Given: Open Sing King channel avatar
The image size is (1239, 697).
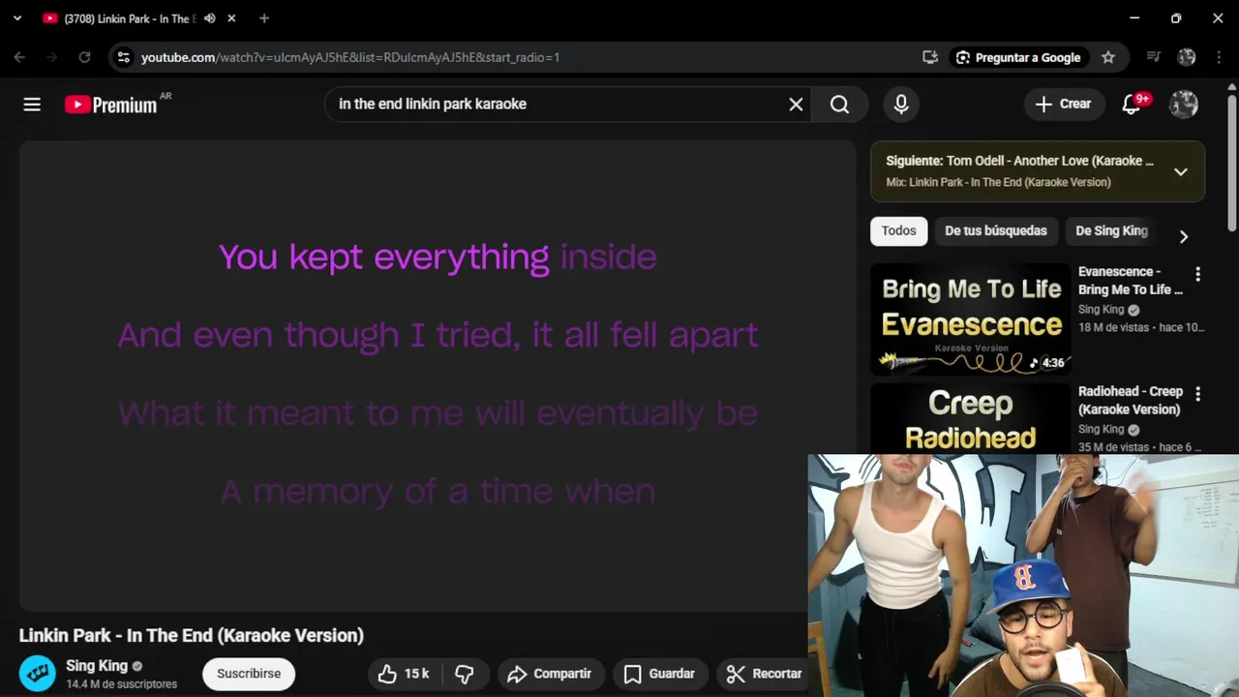Looking at the screenshot, I should (x=38, y=674).
